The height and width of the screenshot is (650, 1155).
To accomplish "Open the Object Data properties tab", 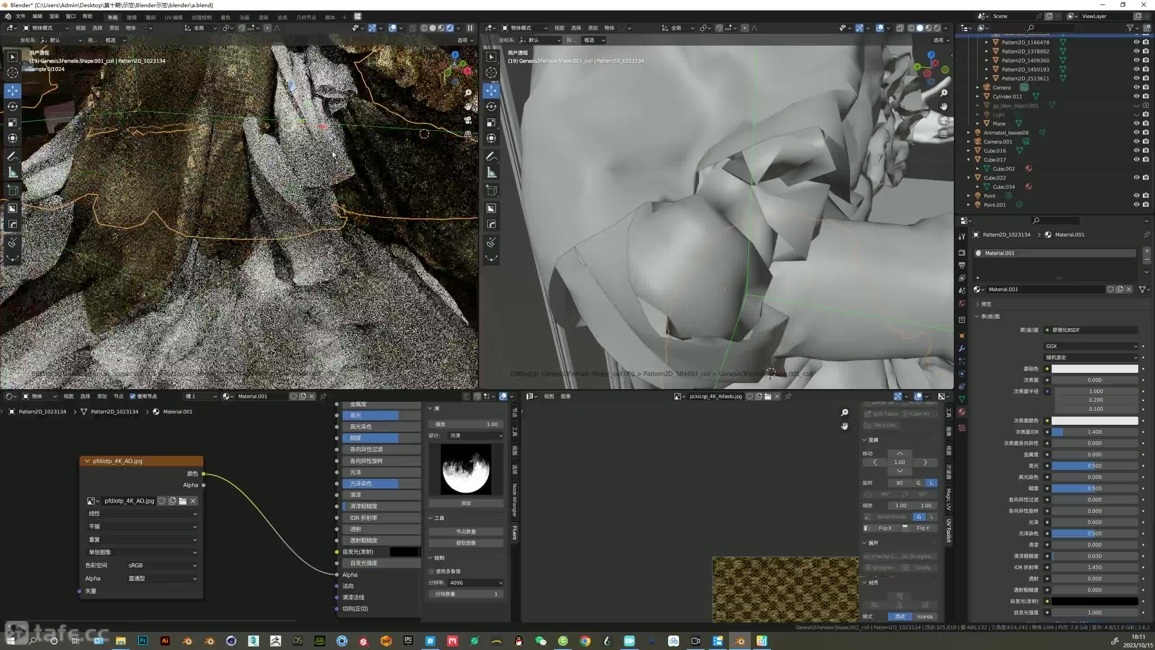I will tap(962, 399).
